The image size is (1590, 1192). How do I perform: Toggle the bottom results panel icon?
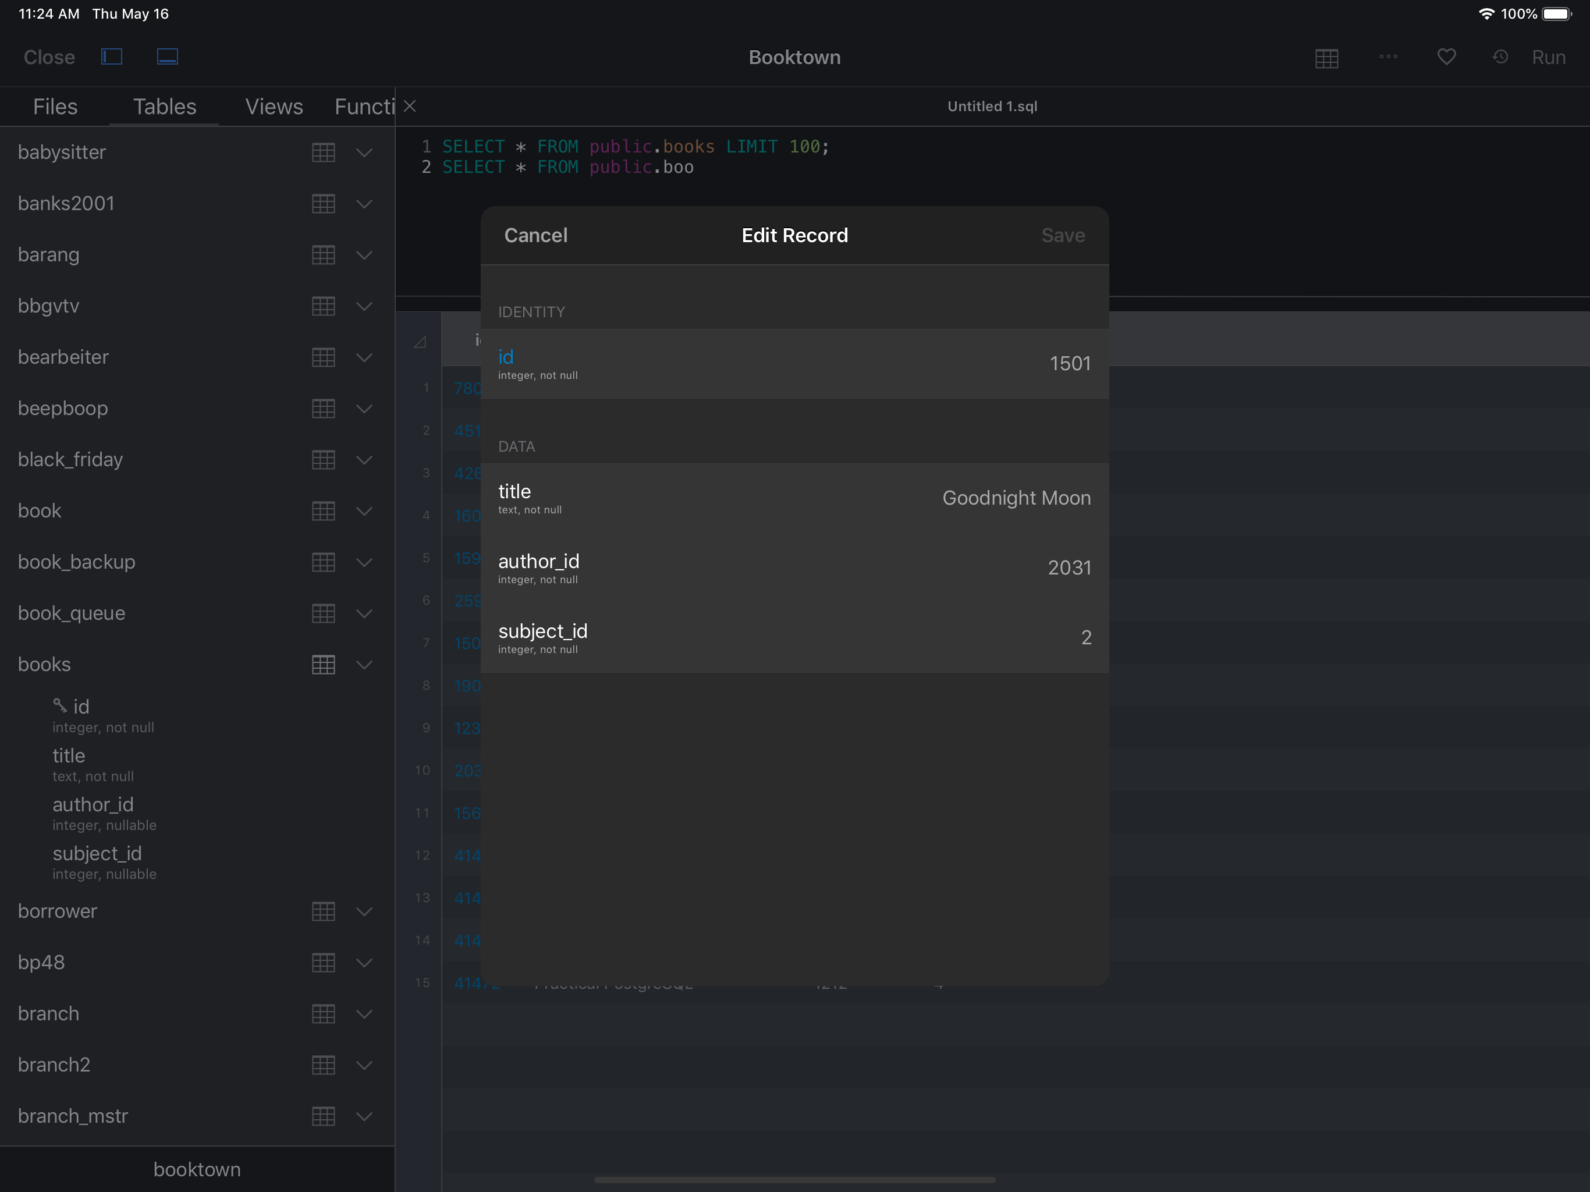pos(168,57)
